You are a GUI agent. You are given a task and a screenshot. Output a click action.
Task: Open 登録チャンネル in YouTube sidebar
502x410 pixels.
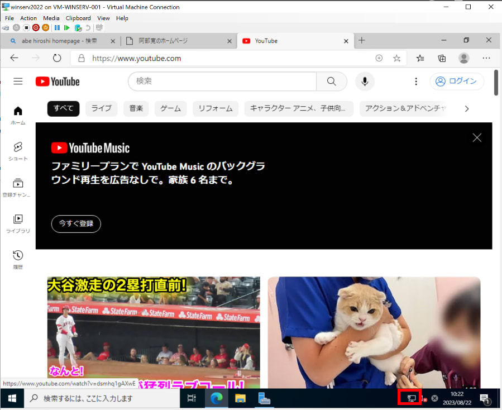coord(18,187)
